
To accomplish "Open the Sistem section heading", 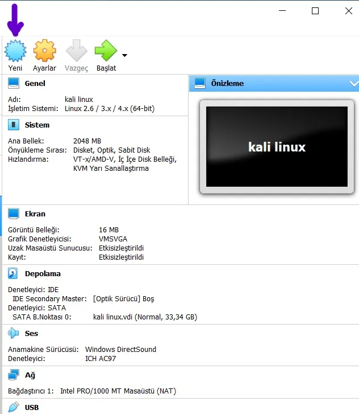I will pyautogui.click(x=37, y=125).
